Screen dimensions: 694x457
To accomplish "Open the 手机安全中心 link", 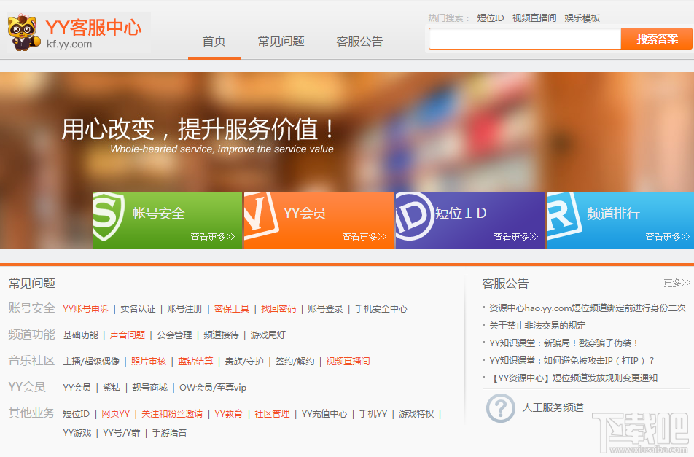I will 381,309.
